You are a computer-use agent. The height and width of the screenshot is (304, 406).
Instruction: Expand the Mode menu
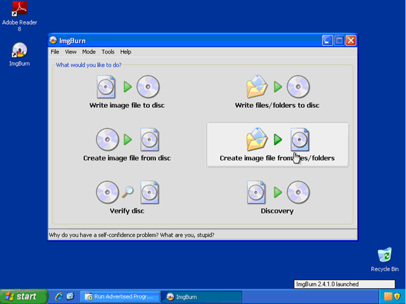pyautogui.click(x=89, y=52)
